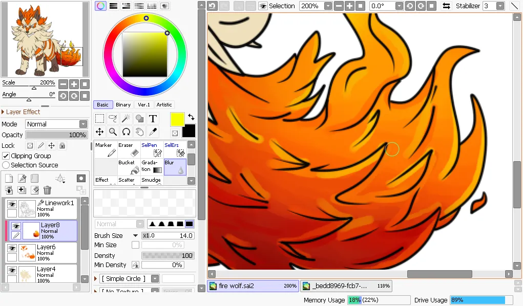Select the Selection Source radio option

tap(6, 165)
